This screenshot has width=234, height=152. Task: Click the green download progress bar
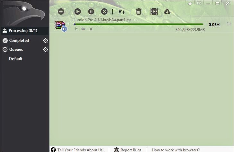[x=138, y=24]
